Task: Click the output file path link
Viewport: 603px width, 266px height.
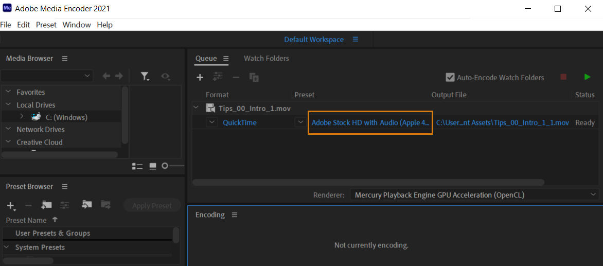Action: [x=503, y=122]
